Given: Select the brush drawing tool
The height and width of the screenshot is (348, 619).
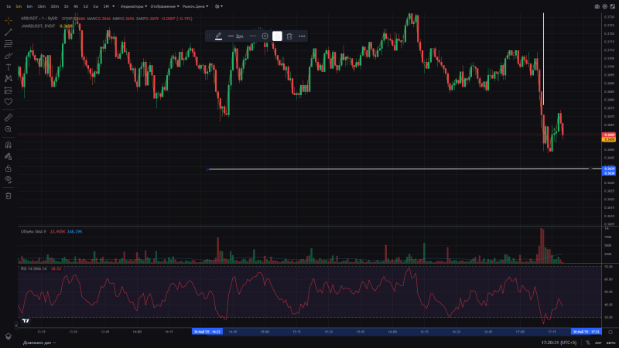Looking at the screenshot, I should (x=9, y=55).
